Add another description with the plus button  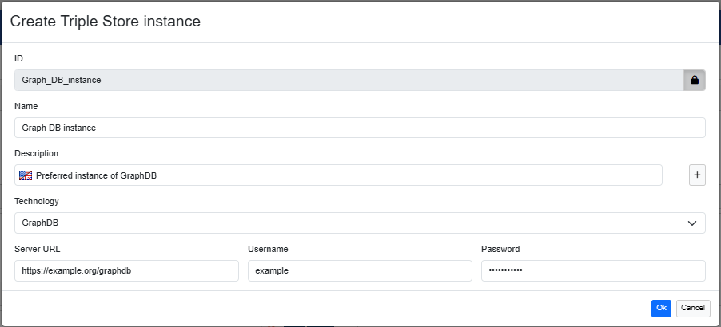[x=697, y=175]
